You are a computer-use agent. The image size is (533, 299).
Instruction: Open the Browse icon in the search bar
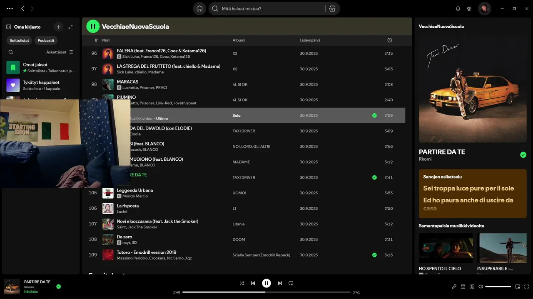pos(332,8)
